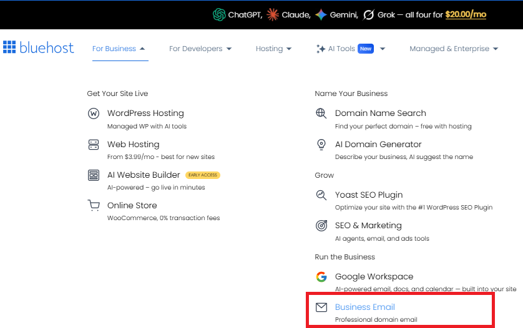Screen dimensions: 523x328
Task: Click the 'Run the Business' heading
Action: (345, 257)
